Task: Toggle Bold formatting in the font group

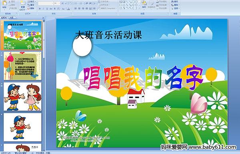Action: (40, 9)
